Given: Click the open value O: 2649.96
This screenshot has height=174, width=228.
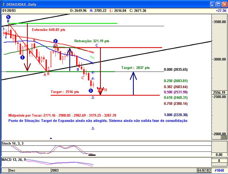Looking at the screenshot, I should click(78, 10).
